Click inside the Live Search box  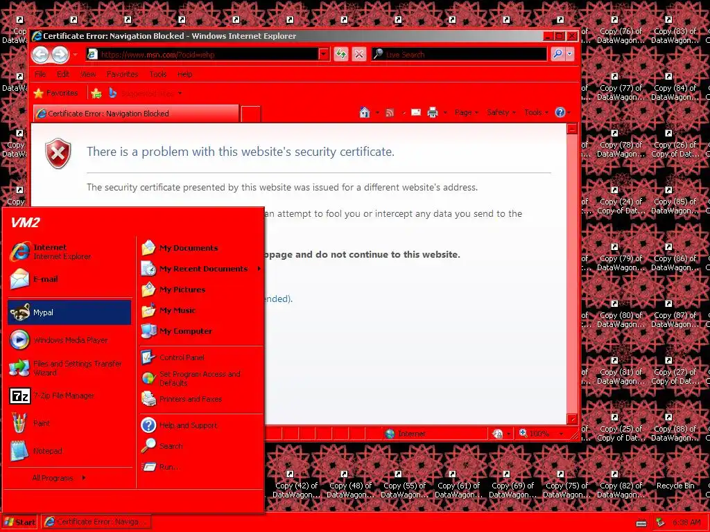(x=459, y=54)
